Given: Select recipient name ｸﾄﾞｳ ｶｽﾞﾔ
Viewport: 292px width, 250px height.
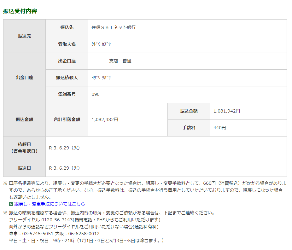Looking at the screenshot, I should click(101, 44).
